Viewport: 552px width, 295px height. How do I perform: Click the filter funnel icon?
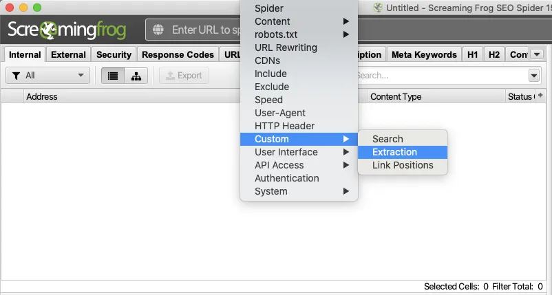(17, 76)
